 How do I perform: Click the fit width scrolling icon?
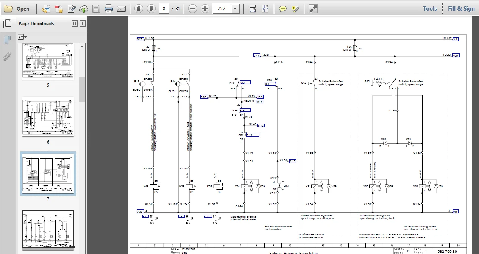[253, 8]
